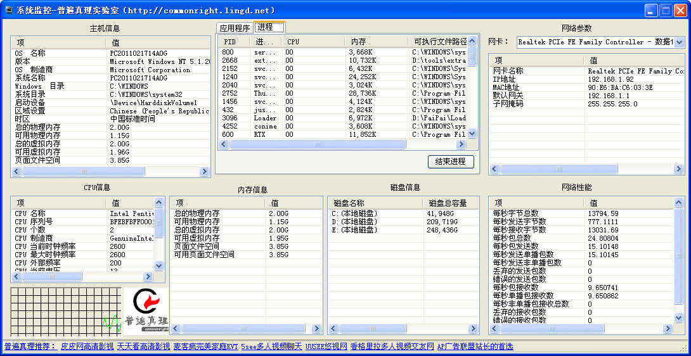691x356 pixels.
Task: Select process row with PID 2752
Action: click(343, 93)
